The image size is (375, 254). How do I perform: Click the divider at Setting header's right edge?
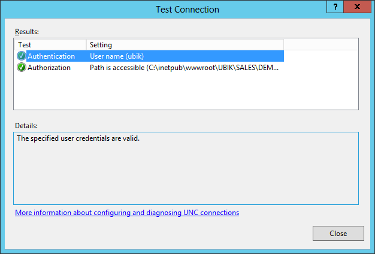283,45
